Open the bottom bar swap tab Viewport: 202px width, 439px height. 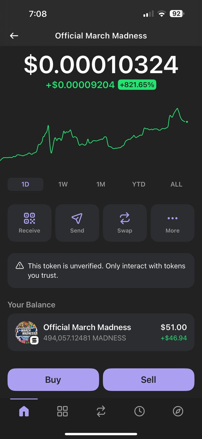point(101,411)
